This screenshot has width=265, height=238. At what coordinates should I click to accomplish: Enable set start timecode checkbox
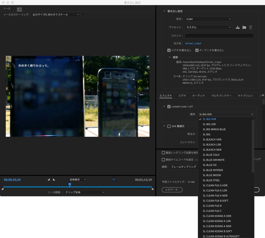[x=163, y=160]
